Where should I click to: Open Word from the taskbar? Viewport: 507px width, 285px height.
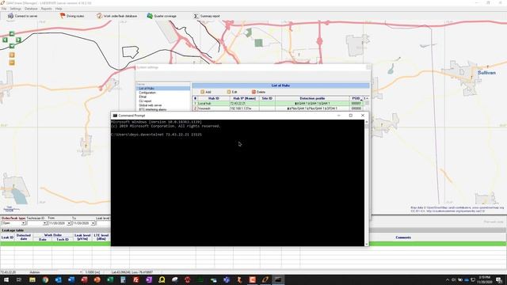pos(71,279)
